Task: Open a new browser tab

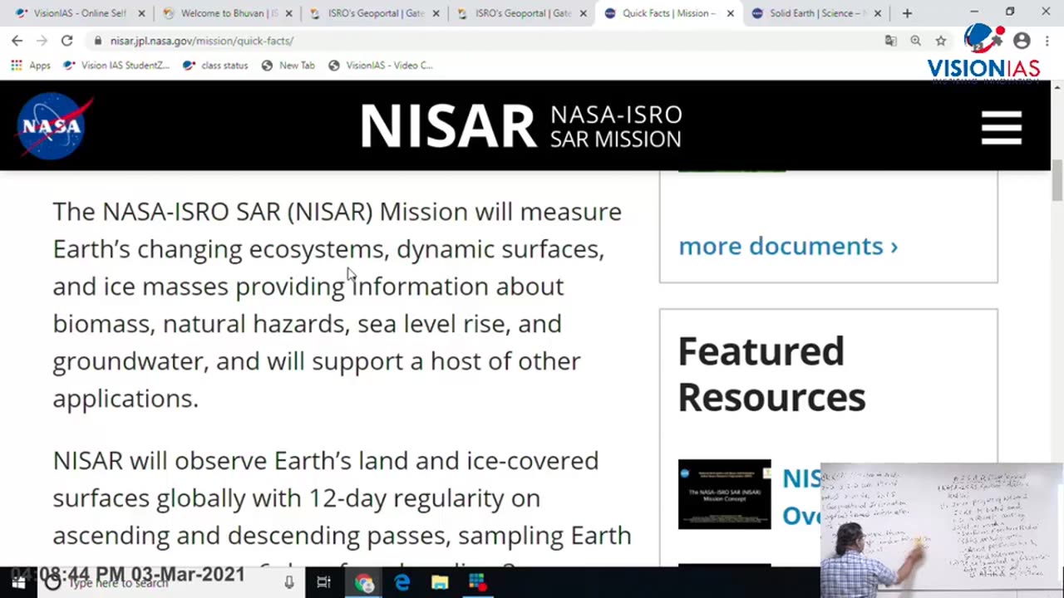Action: (x=907, y=13)
